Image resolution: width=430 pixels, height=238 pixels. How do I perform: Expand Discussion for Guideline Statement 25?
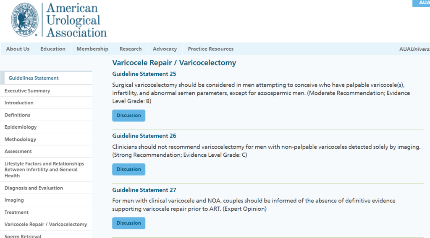click(128, 116)
